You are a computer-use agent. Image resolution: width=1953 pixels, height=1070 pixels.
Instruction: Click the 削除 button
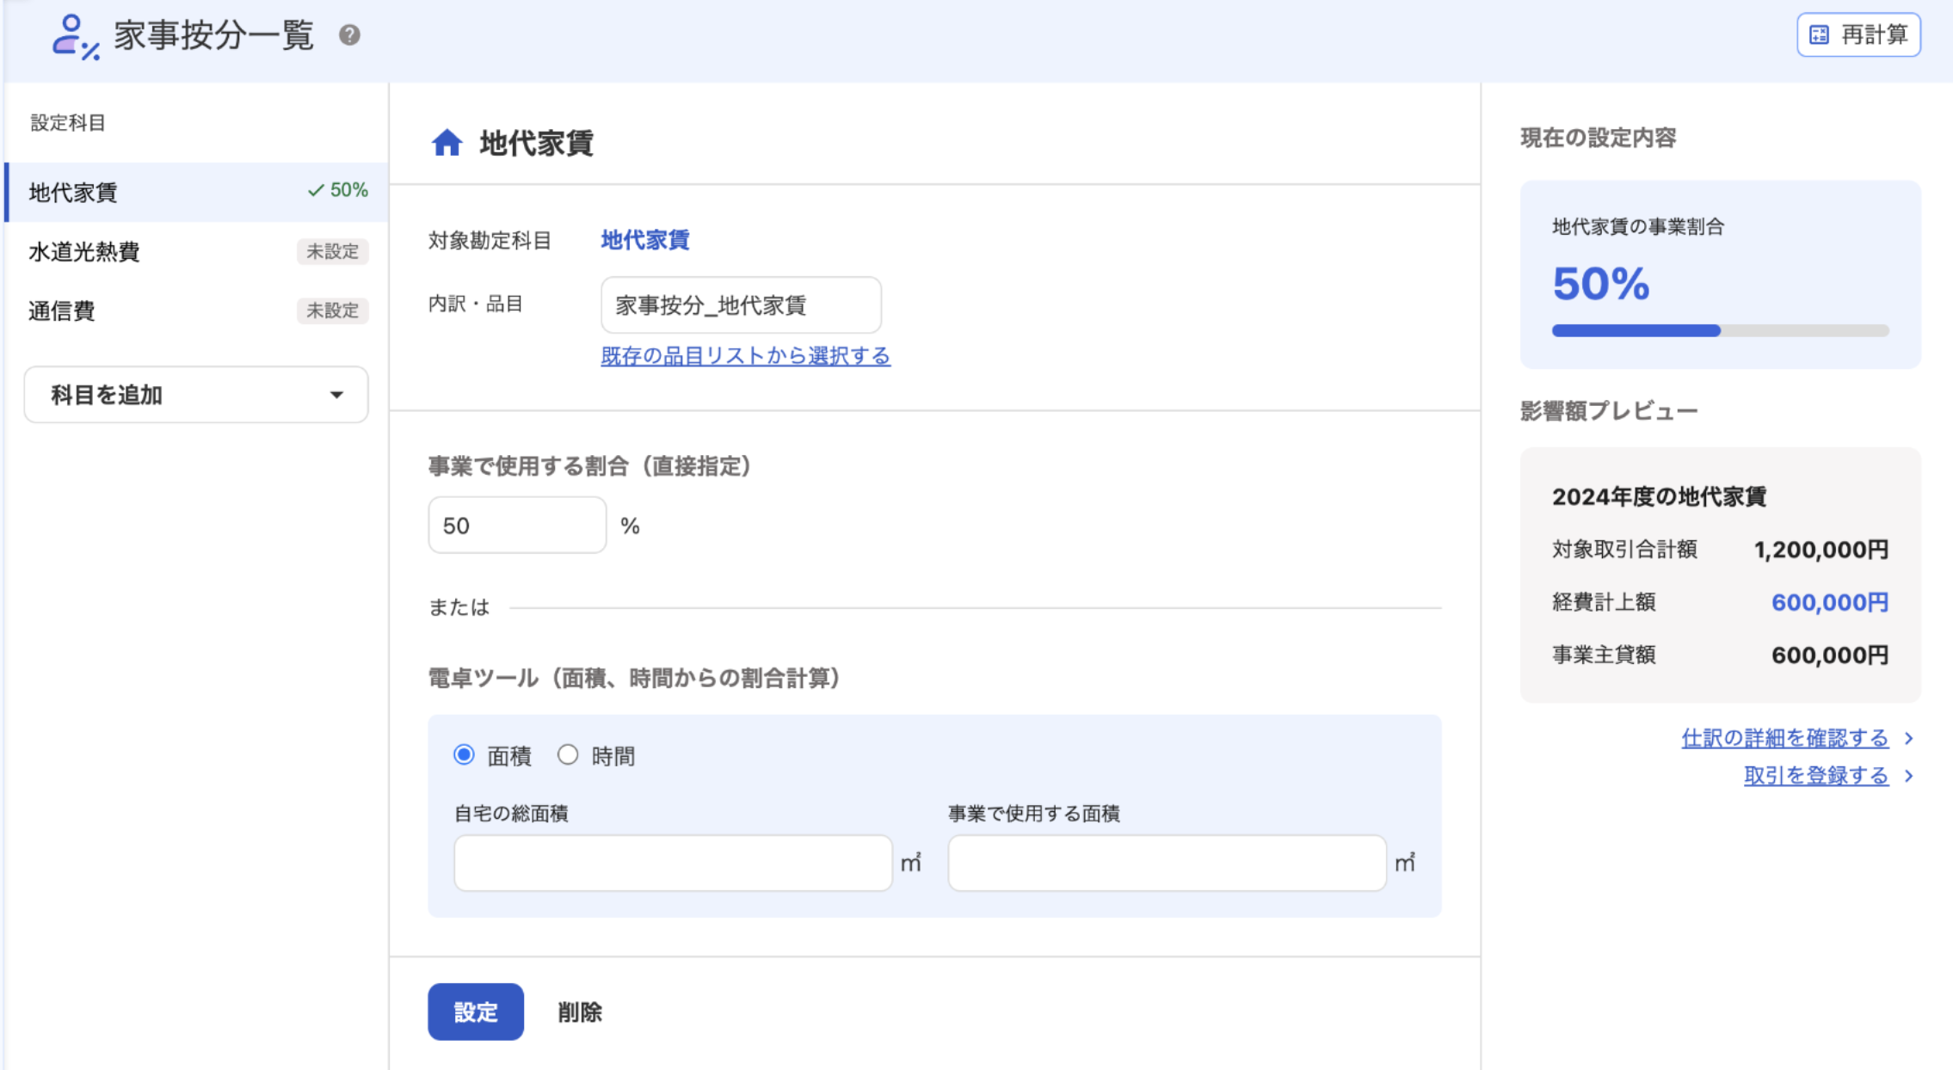[x=580, y=1012]
